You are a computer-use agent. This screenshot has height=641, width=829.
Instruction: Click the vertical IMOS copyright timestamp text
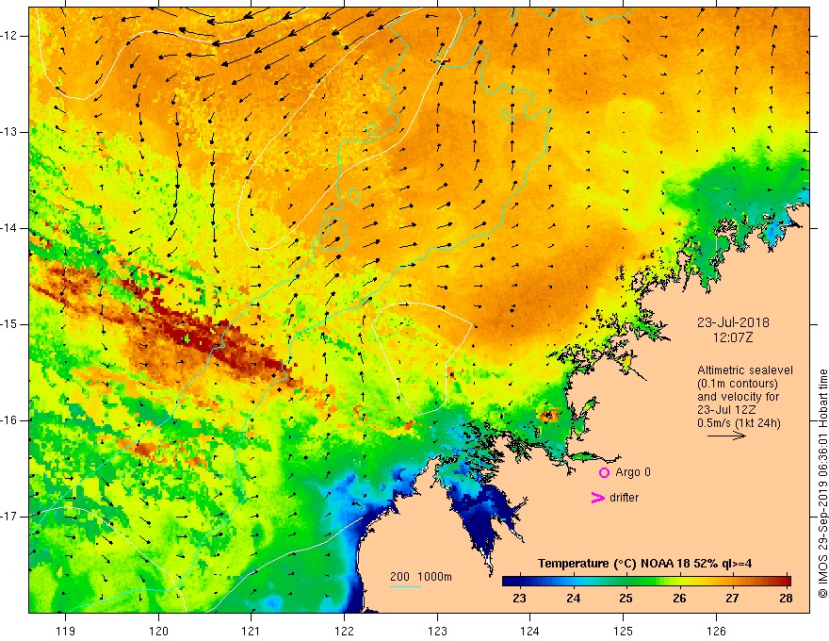(x=822, y=484)
